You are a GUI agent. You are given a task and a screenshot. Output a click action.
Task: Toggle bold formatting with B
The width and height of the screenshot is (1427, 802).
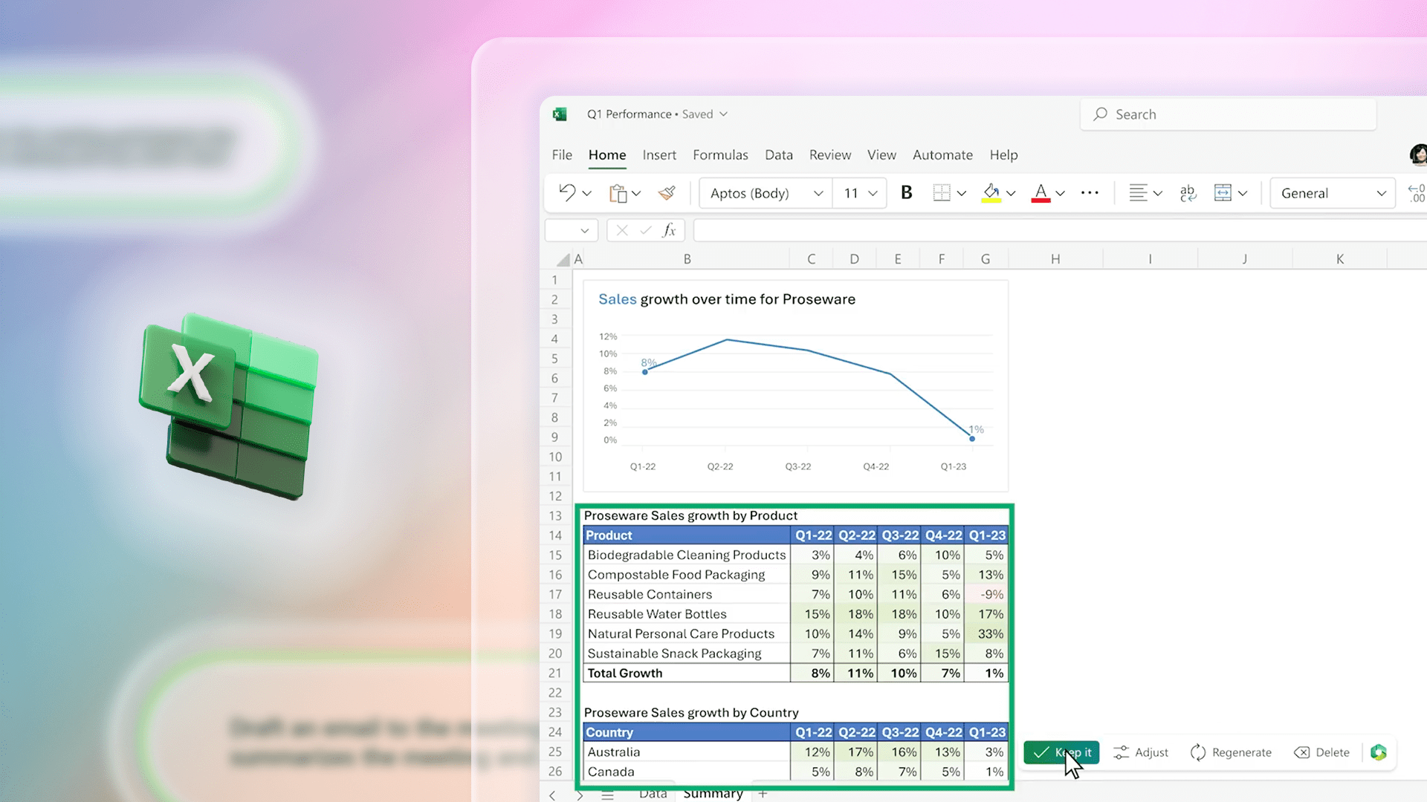coord(906,193)
